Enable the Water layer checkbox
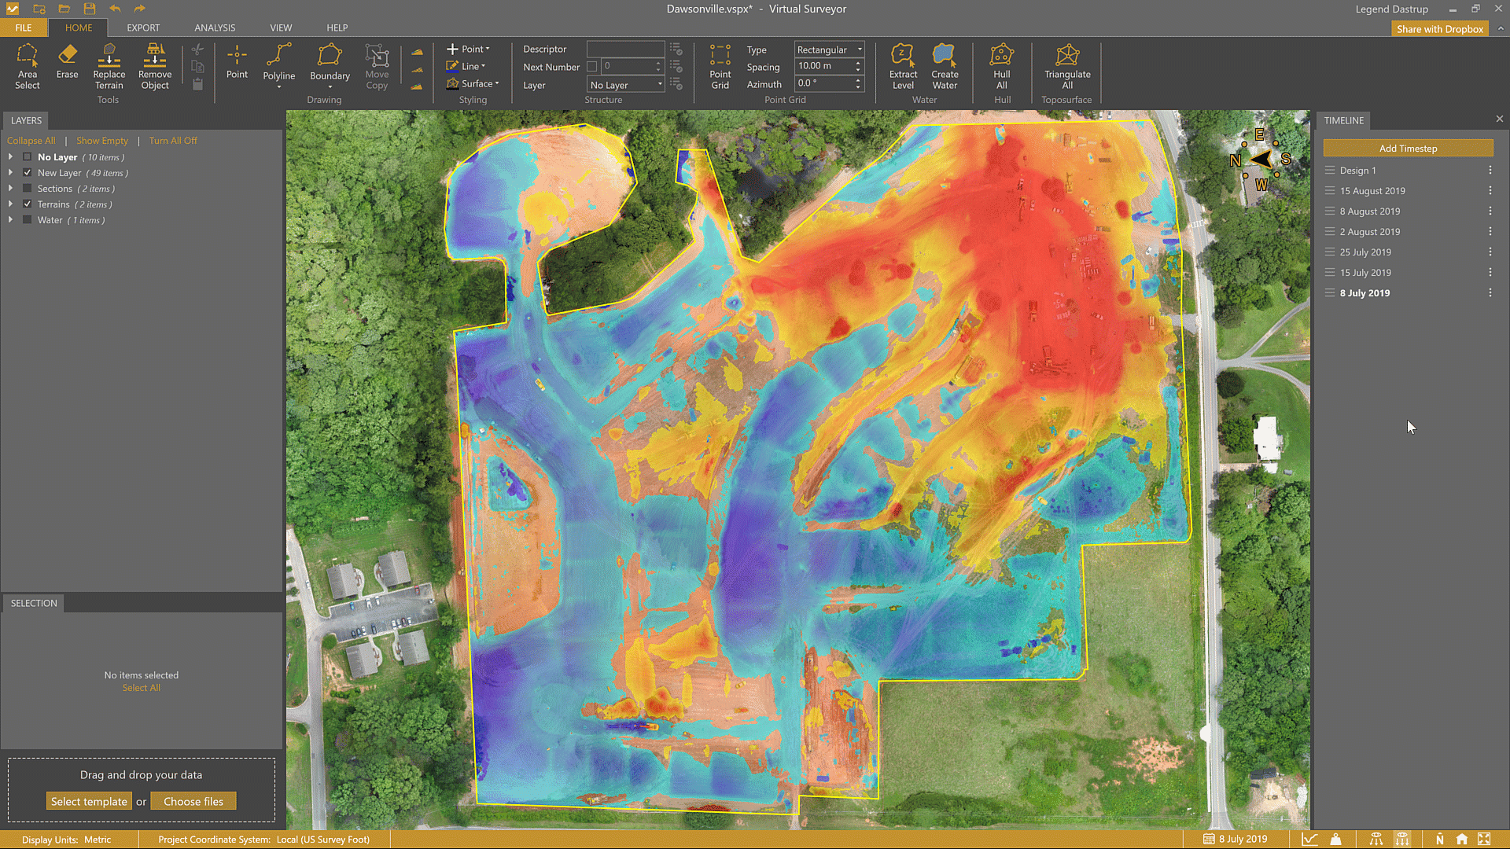This screenshot has height=849, width=1510. pos(28,220)
